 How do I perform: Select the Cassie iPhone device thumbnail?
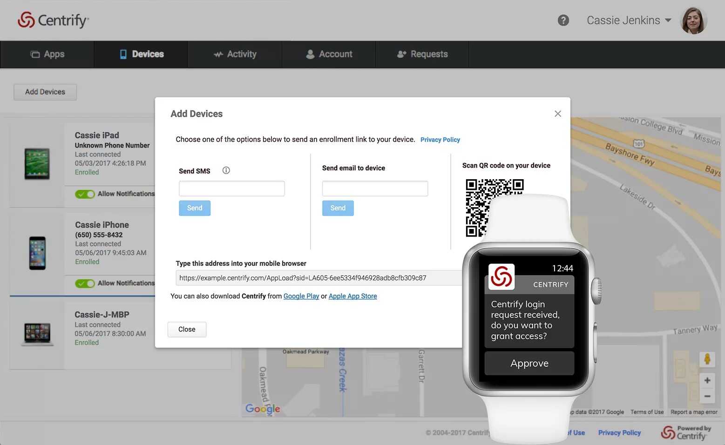pos(37,253)
